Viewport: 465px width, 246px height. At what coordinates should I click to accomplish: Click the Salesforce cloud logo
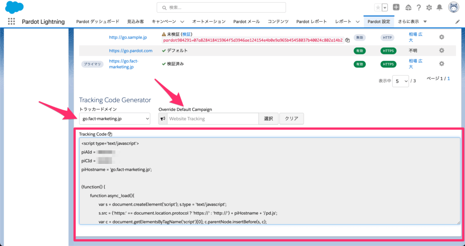click(x=14, y=7)
